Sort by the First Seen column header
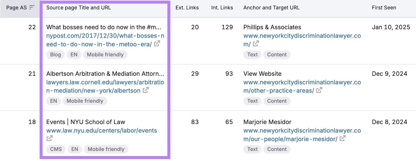Viewport: 416px width, 161px height. tap(384, 8)
